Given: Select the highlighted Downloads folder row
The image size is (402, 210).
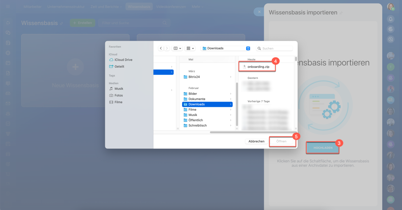Looking at the screenshot, I should point(208,104).
